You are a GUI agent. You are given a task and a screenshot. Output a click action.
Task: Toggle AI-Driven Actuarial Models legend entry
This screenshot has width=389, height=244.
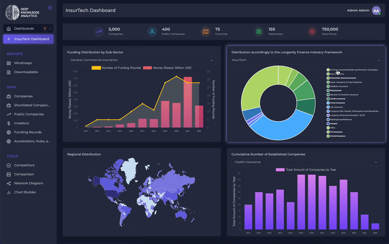tap(353, 70)
